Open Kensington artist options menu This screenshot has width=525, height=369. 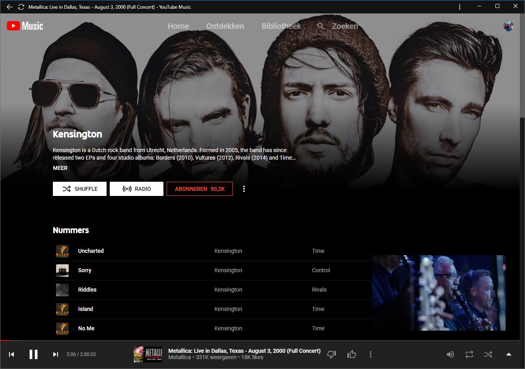point(244,189)
